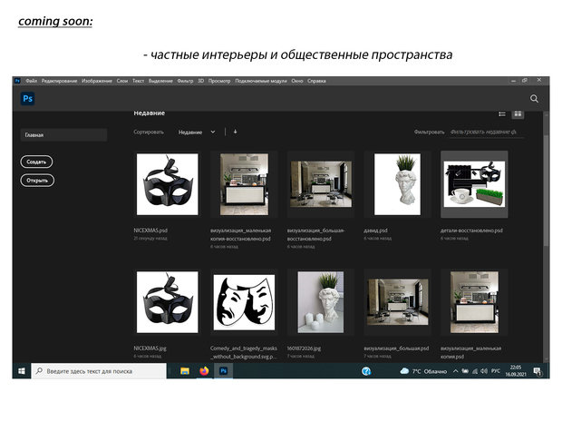
Task: Open the Просмотр menu
Action: 219,81
